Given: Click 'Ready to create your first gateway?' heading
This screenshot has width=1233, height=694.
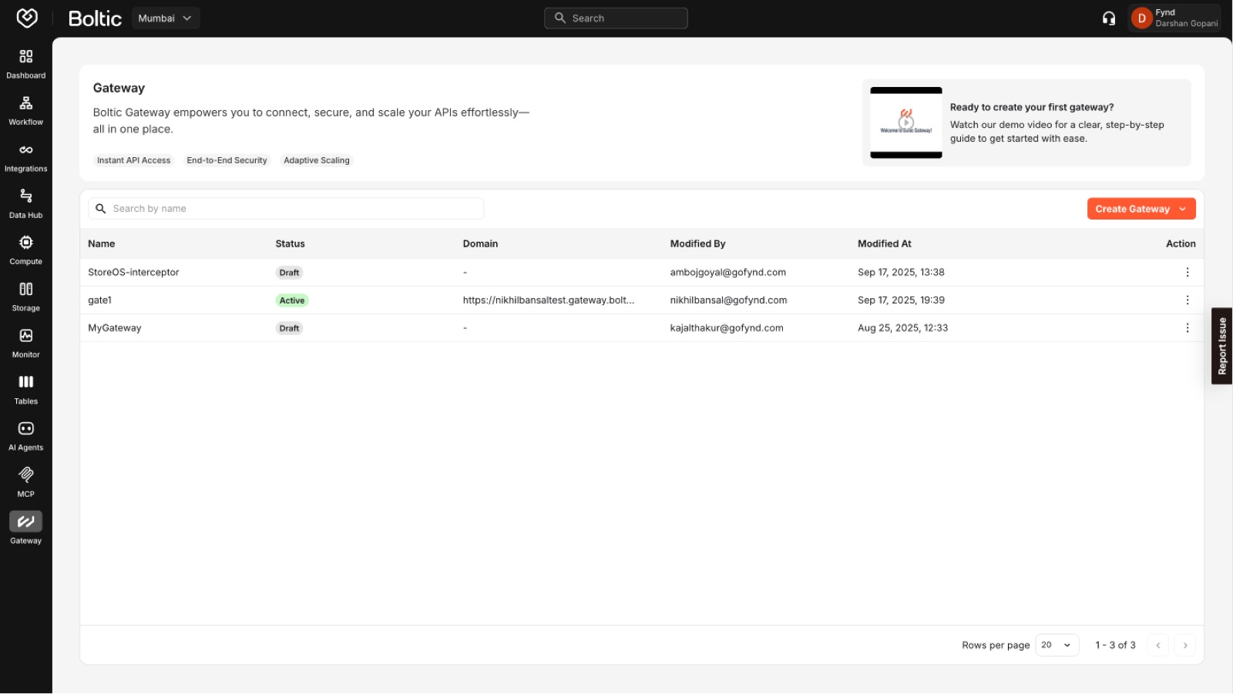Looking at the screenshot, I should click(x=1031, y=108).
